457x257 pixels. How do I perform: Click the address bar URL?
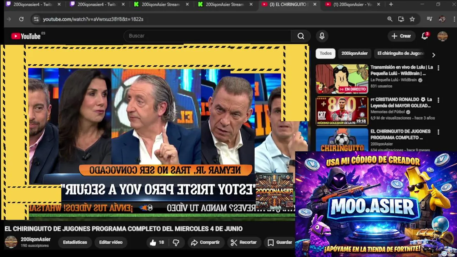(x=93, y=19)
